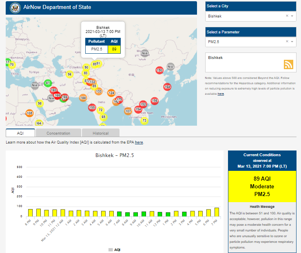Click the red map marker showing 164
The width and height of the screenshot is (301, 253).
click(x=167, y=87)
